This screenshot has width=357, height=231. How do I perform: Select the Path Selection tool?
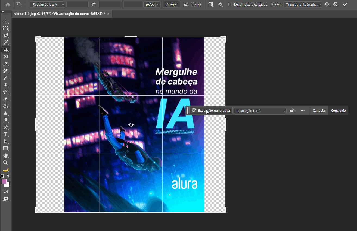click(5, 141)
